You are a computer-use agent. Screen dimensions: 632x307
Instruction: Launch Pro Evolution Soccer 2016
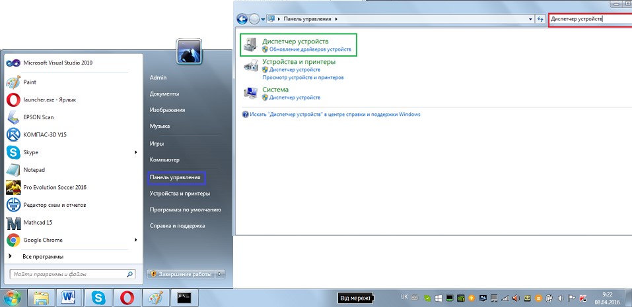[54, 187]
